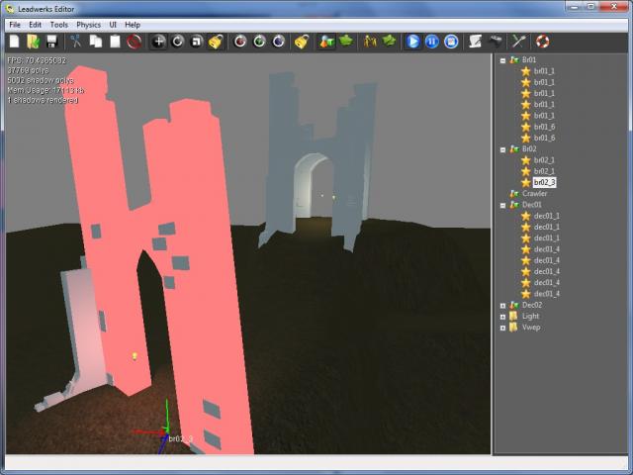Toggle the first yellow padlock icon

[x=216, y=42]
